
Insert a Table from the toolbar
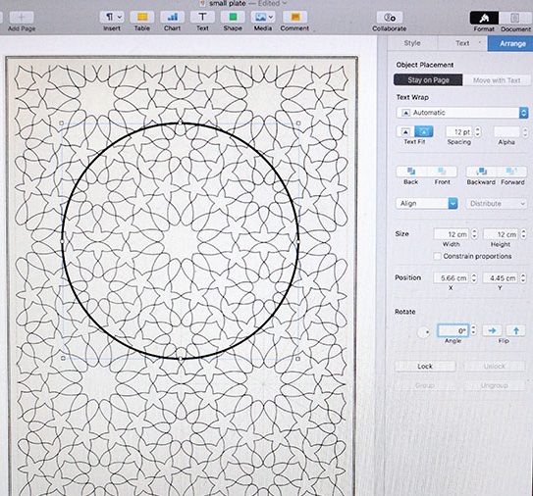(142, 17)
